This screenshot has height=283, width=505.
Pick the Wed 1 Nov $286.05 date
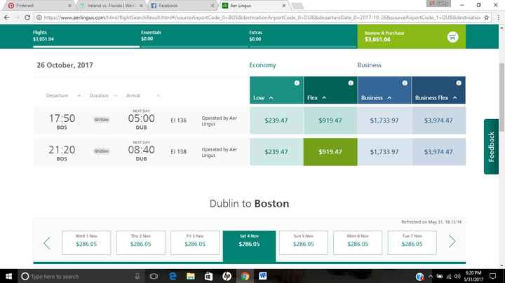86,242
